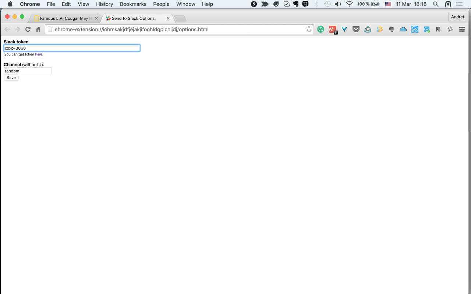This screenshot has width=471, height=294.
Task: Open the Grammarly extension
Action: (321, 29)
